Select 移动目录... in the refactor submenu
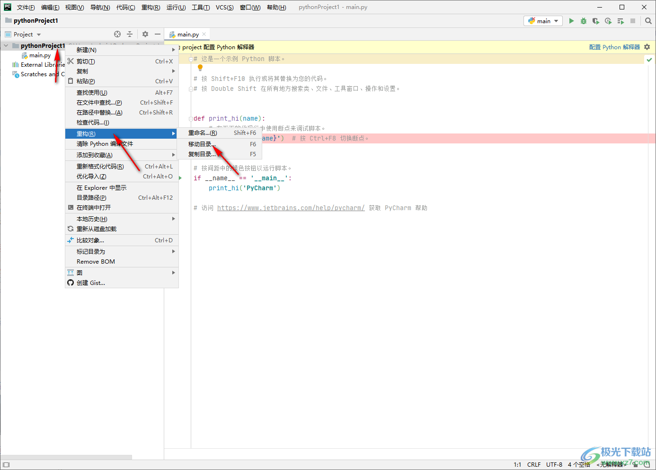656x470 pixels. (x=219, y=144)
